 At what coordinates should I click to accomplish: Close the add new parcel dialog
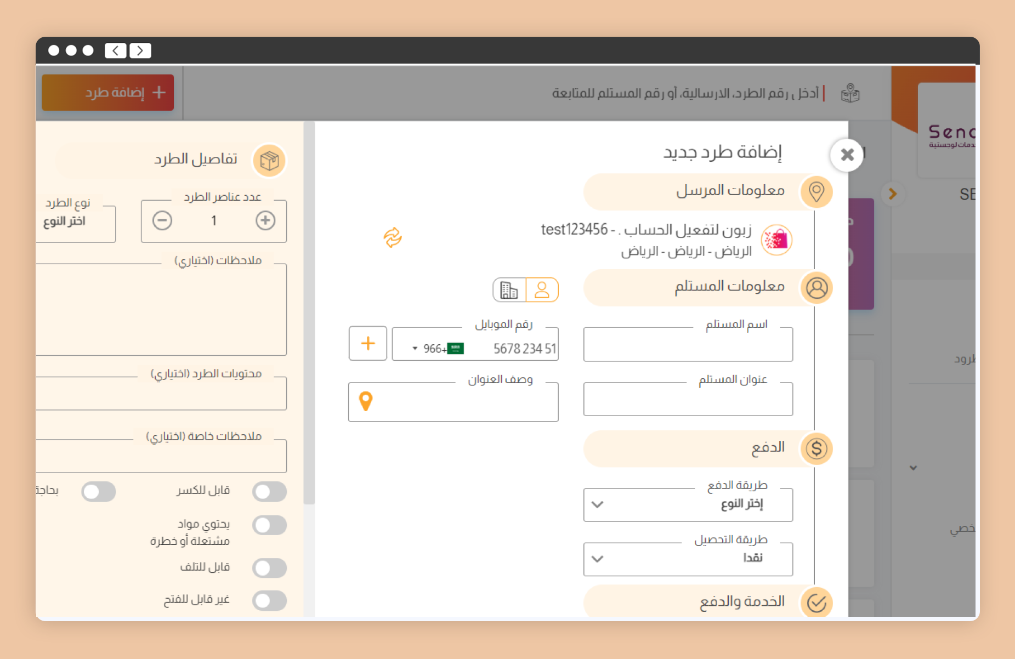pos(847,155)
